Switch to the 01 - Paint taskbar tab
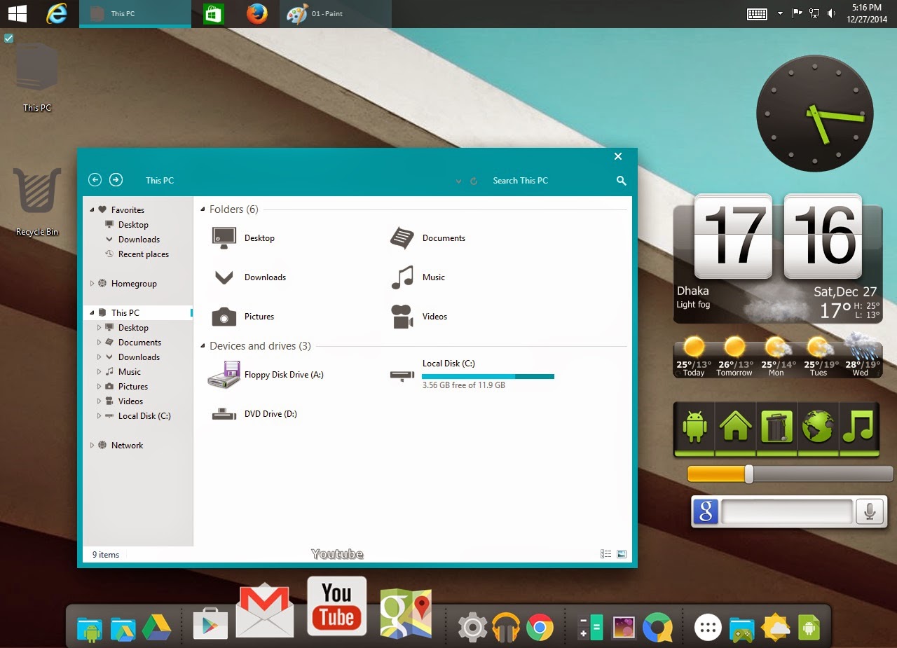The width and height of the screenshot is (897, 648). click(336, 13)
